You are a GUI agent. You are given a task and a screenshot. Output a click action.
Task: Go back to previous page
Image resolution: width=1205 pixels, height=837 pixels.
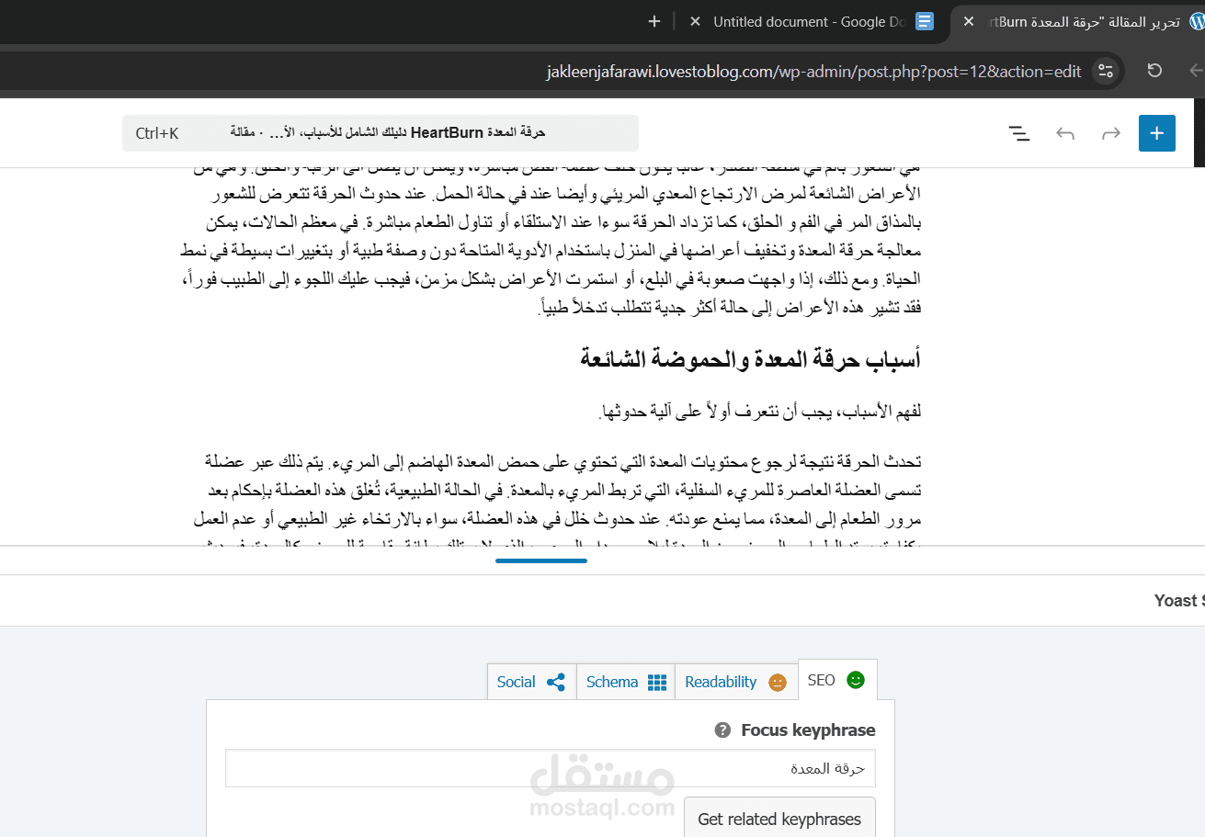1197,71
